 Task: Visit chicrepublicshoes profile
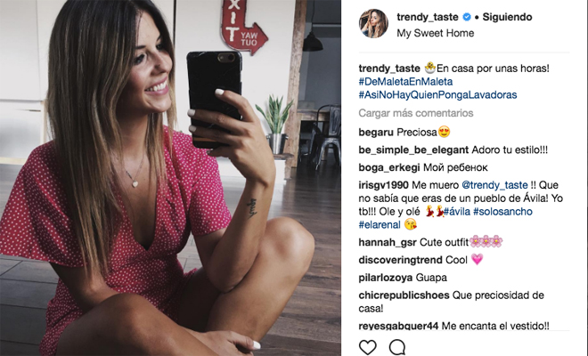[404, 295]
